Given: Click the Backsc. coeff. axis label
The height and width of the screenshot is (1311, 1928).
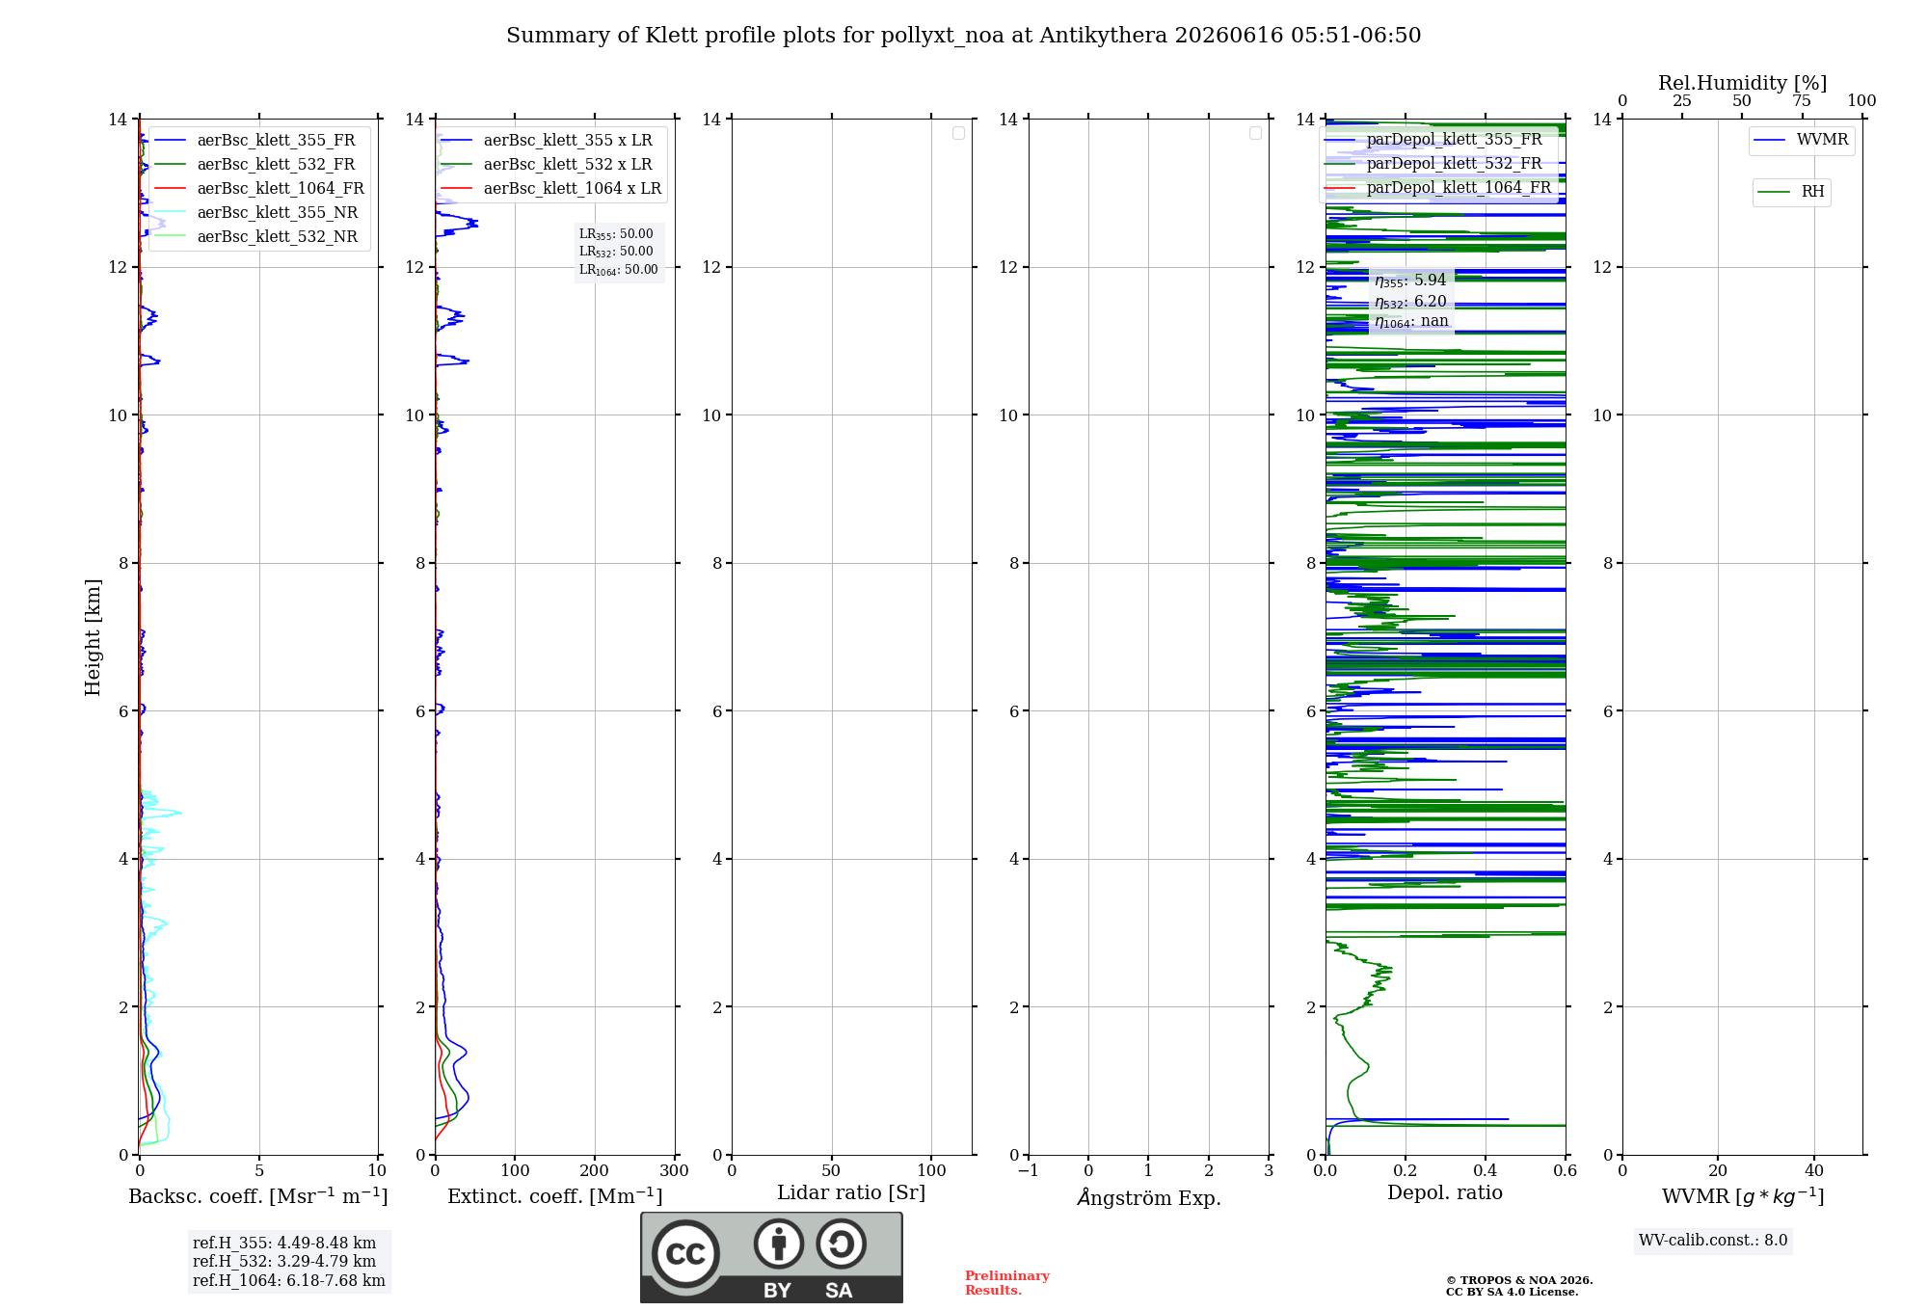Looking at the screenshot, I should 258,1196.
